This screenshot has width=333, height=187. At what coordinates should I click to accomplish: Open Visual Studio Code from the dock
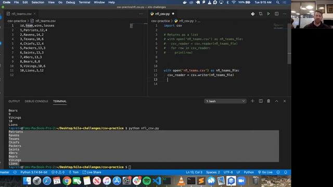click(157, 181)
